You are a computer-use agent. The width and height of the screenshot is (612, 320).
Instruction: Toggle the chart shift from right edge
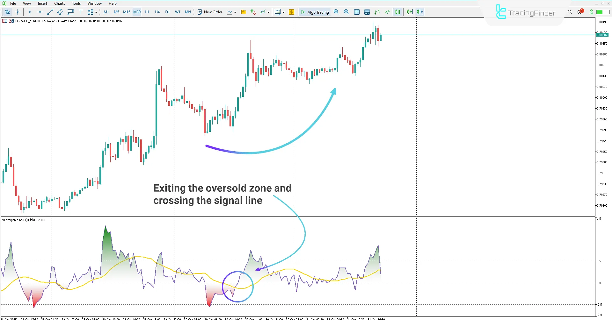[419, 12]
